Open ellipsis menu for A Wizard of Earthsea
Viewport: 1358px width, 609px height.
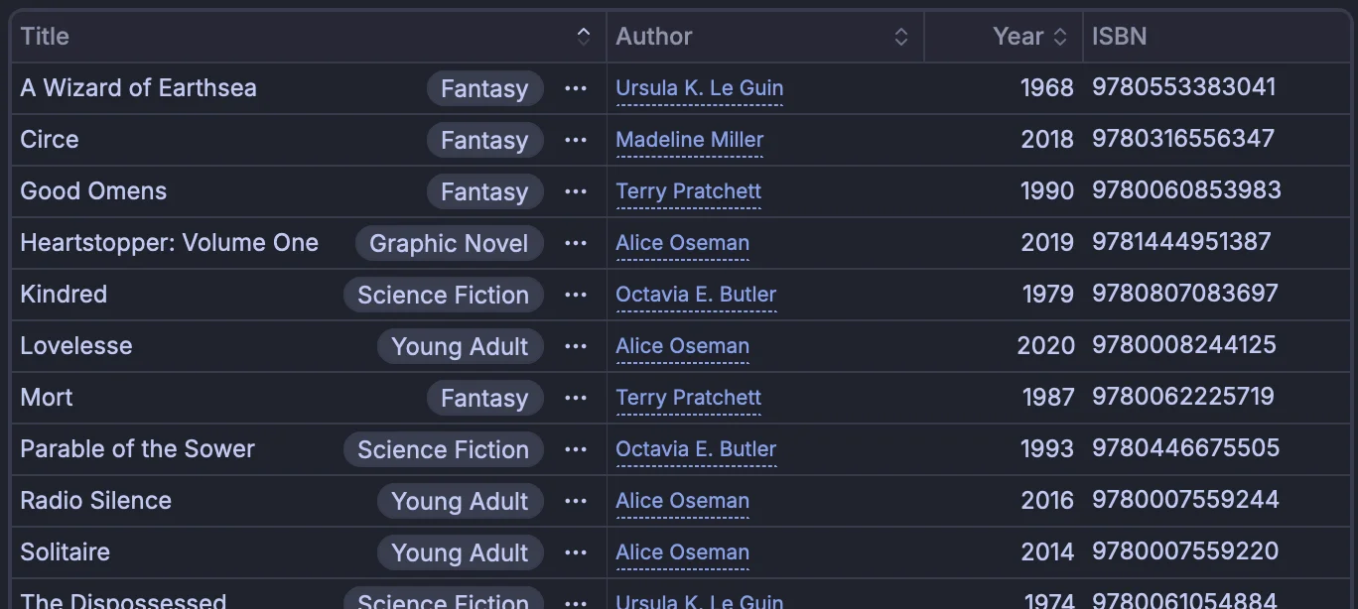576,88
